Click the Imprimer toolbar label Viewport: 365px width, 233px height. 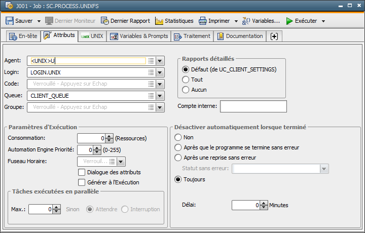coord(219,21)
